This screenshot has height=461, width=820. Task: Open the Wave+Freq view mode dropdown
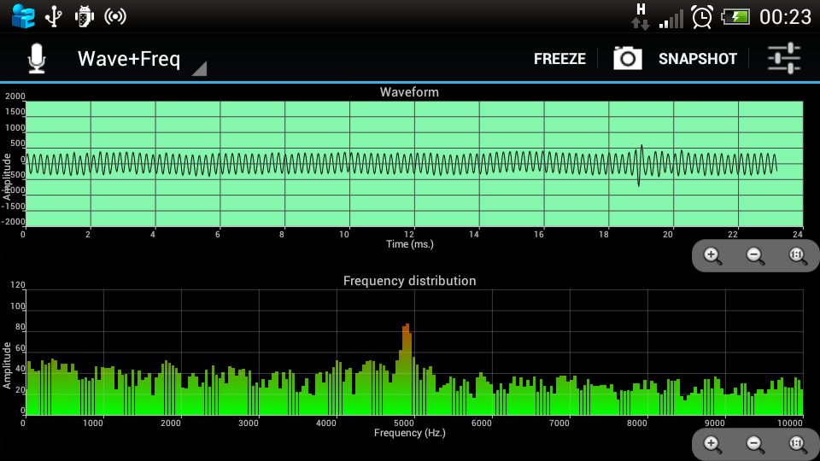coord(142,60)
